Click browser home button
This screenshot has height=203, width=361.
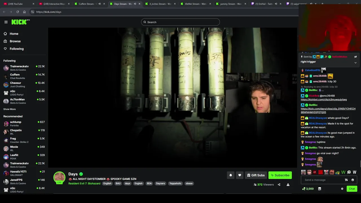pyautogui.click(x=24, y=12)
